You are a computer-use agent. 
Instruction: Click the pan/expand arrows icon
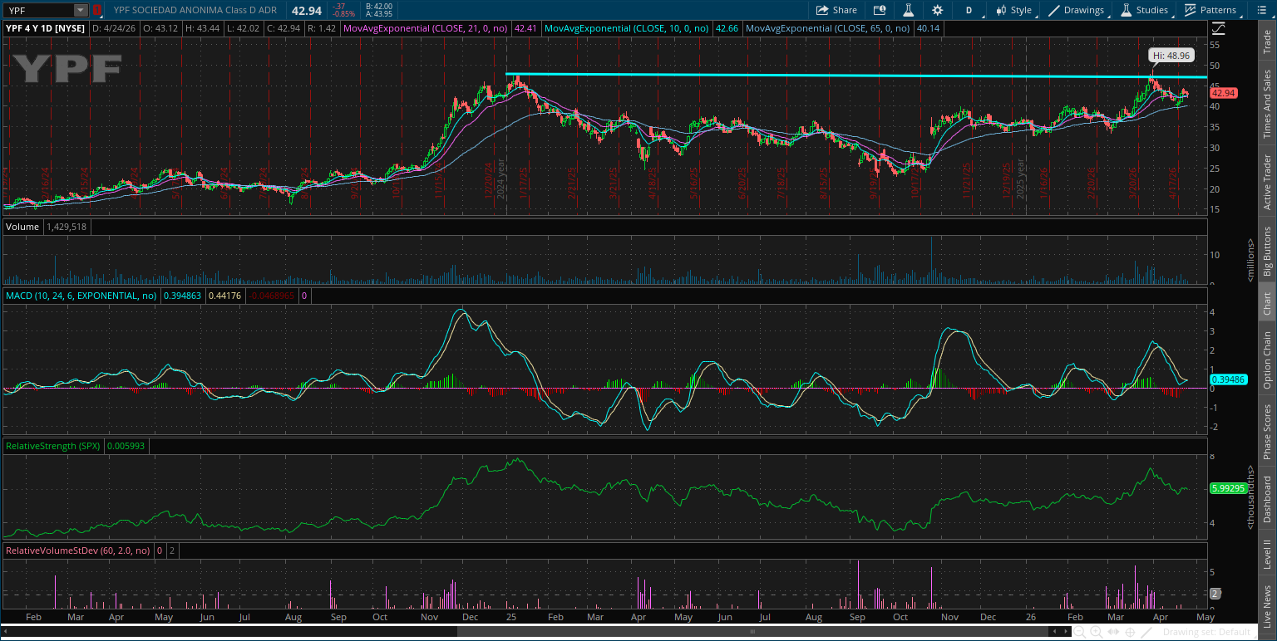click(x=1115, y=633)
